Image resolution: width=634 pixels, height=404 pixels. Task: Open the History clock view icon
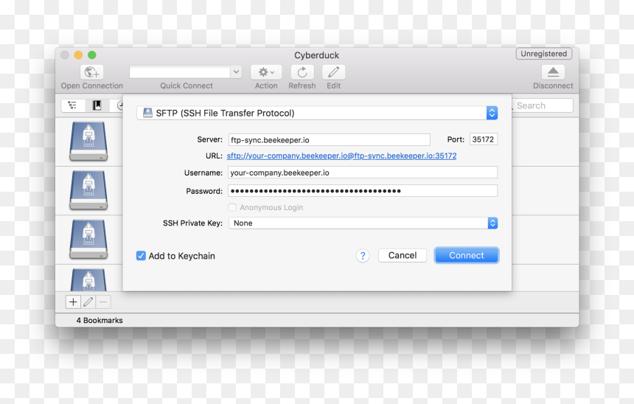119,105
